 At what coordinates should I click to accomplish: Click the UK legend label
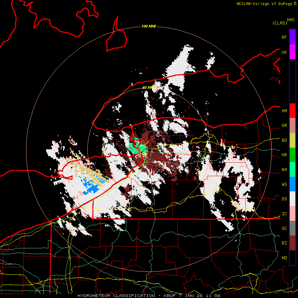(x=284, y=52)
